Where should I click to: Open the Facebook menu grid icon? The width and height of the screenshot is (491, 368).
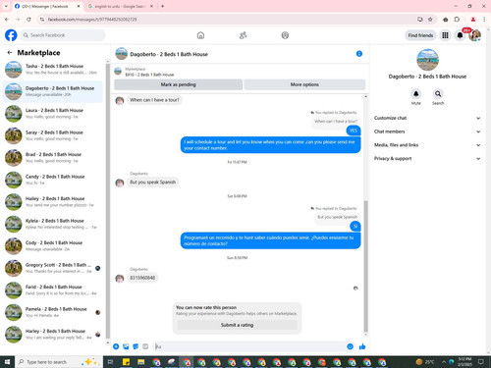[445, 35]
